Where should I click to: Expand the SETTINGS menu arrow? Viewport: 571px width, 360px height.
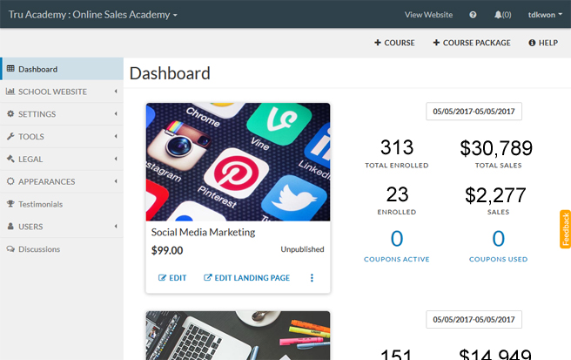pyautogui.click(x=116, y=114)
